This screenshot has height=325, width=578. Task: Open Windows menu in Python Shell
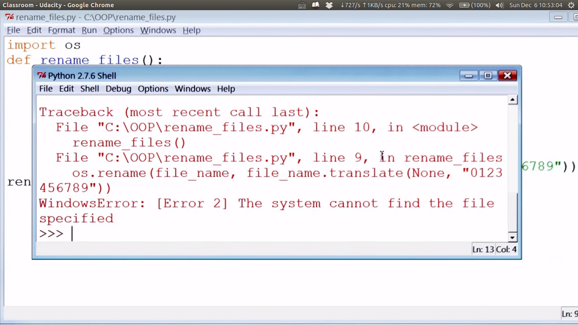(193, 89)
